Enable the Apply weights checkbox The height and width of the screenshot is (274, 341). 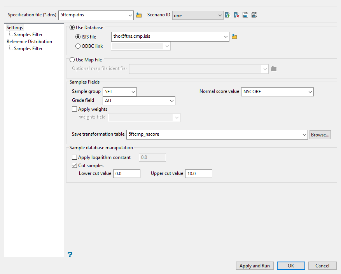(75, 110)
